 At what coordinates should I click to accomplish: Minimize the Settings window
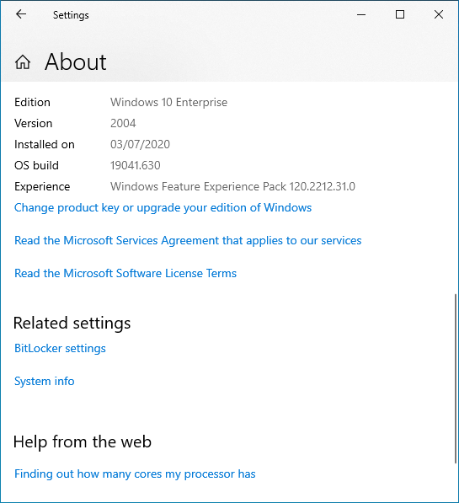[x=361, y=14]
